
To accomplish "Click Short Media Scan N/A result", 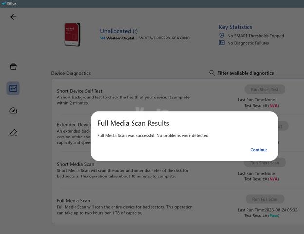I will 274,179.
